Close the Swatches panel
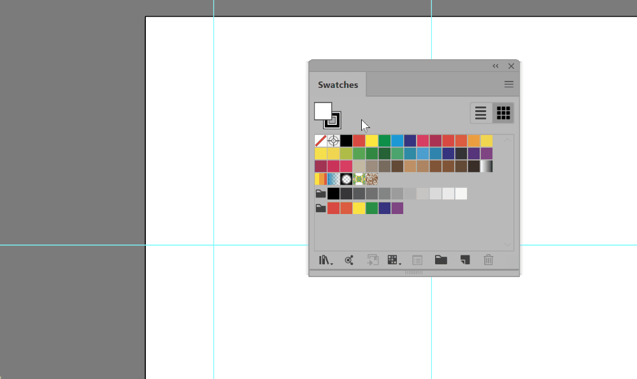Viewport: 637px width, 379px height. tap(511, 66)
